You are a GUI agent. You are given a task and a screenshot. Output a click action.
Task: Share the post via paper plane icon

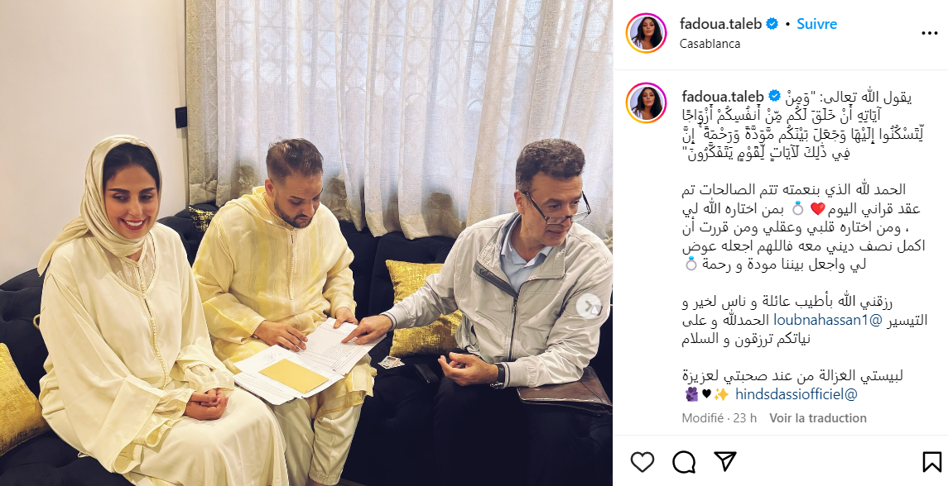tap(725, 462)
